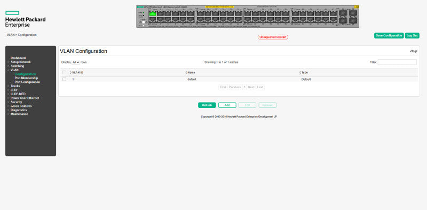
Task: Expand the Security menu
Action: click(x=17, y=102)
